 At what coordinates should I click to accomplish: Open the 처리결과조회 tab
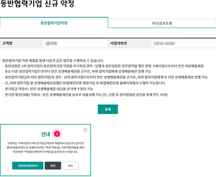[x=162, y=23]
